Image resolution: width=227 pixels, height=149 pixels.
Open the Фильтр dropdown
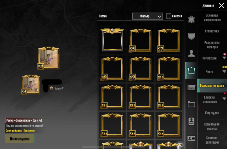147,16
